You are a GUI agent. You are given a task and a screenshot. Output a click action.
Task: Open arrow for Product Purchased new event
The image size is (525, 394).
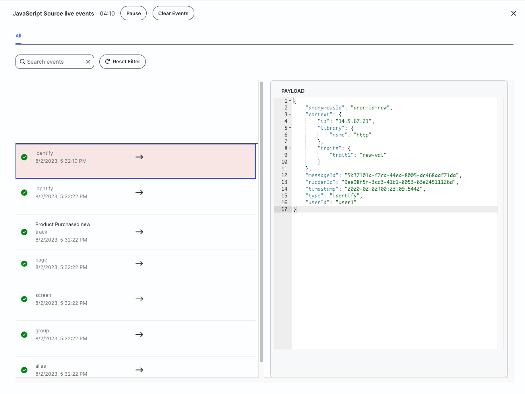tap(139, 232)
